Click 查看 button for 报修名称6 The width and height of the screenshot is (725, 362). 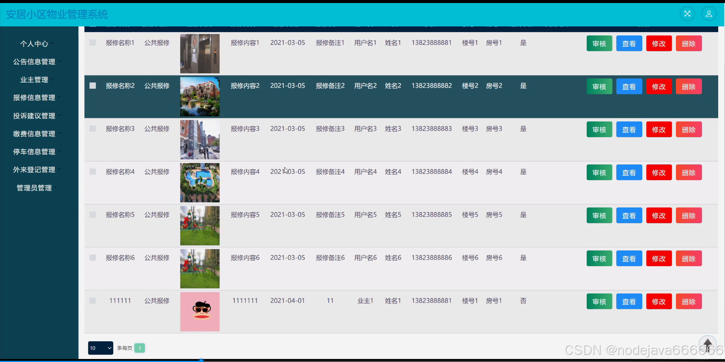click(629, 258)
